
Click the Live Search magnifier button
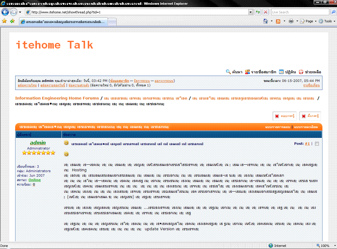click(333, 12)
